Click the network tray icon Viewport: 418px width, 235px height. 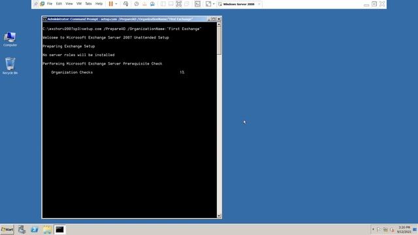385,230
